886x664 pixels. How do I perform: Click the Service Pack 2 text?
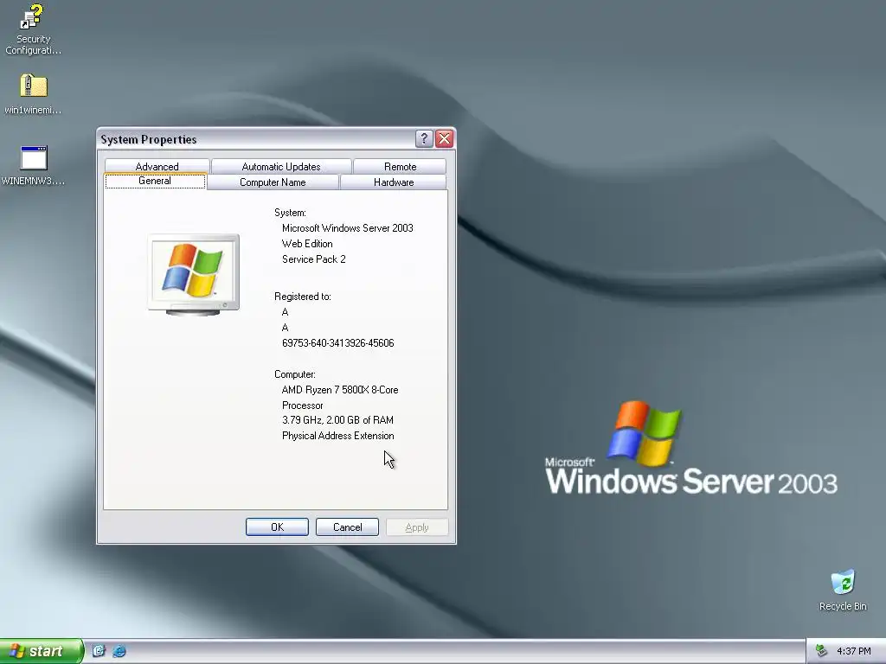point(313,259)
